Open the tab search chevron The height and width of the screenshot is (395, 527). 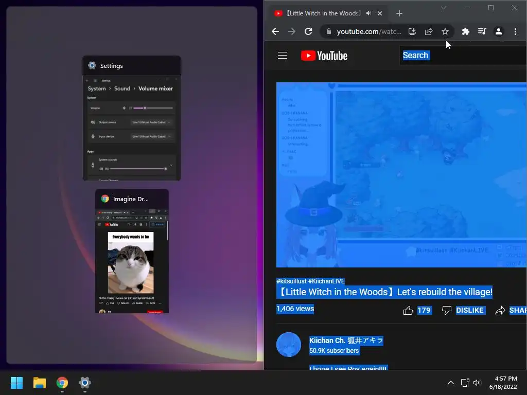[x=444, y=8]
